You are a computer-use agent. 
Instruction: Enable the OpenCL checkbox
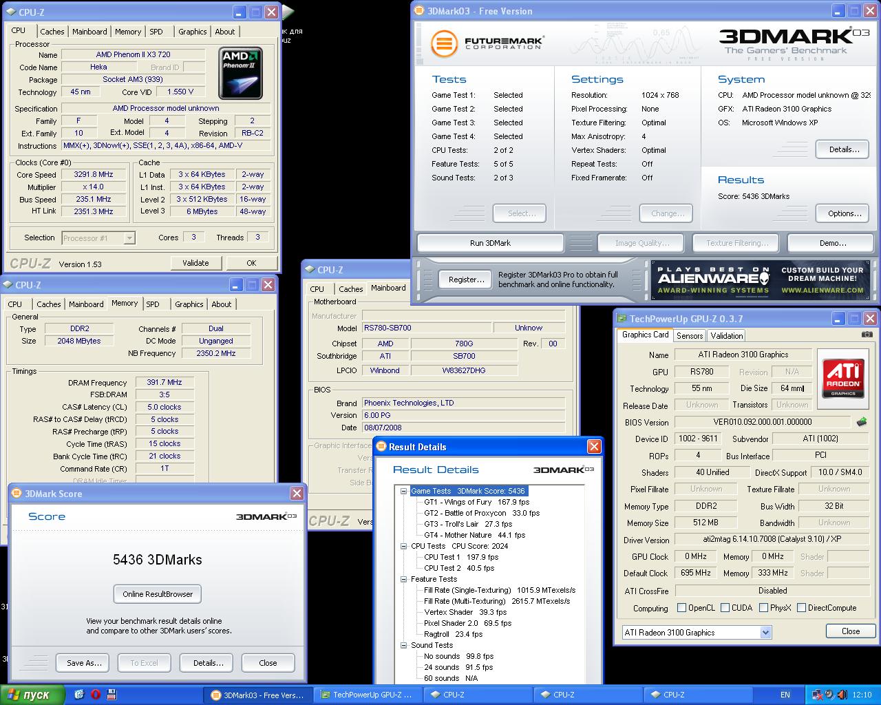click(x=681, y=608)
